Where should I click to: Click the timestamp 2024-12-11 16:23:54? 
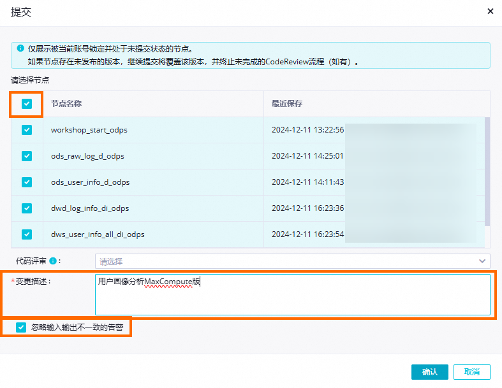pyautogui.click(x=307, y=234)
